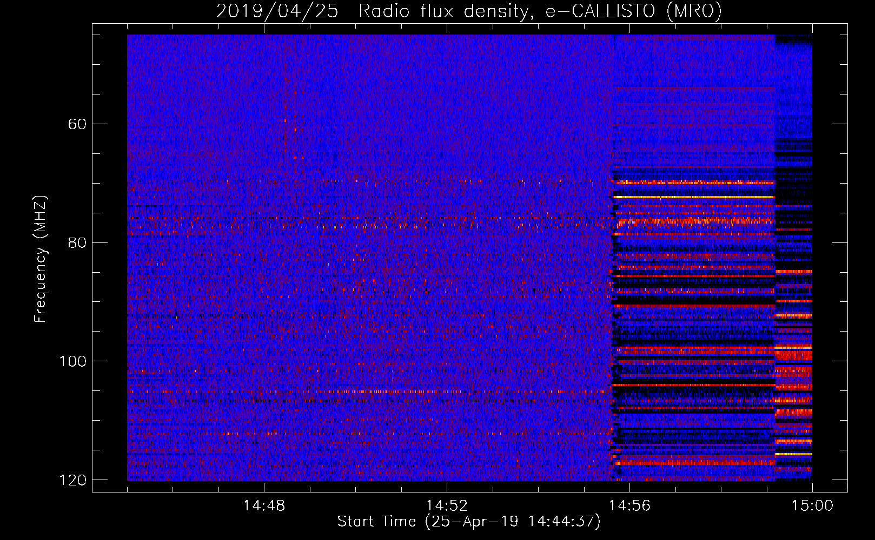Click the 80 frequency tick label
Image resolution: width=875 pixels, height=540 pixels.
(77, 242)
